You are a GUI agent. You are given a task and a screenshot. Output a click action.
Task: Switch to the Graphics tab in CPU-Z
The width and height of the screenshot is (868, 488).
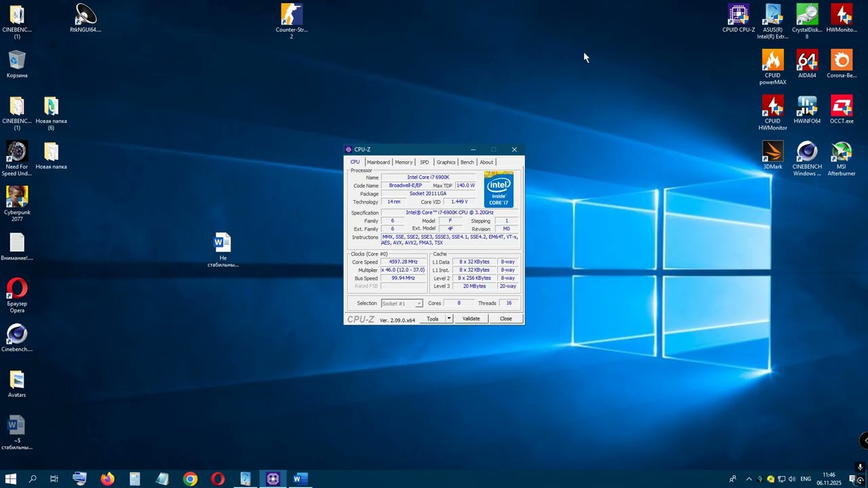[446, 162]
